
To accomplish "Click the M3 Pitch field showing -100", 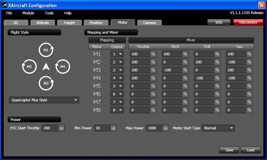I will click(x=175, y=70).
